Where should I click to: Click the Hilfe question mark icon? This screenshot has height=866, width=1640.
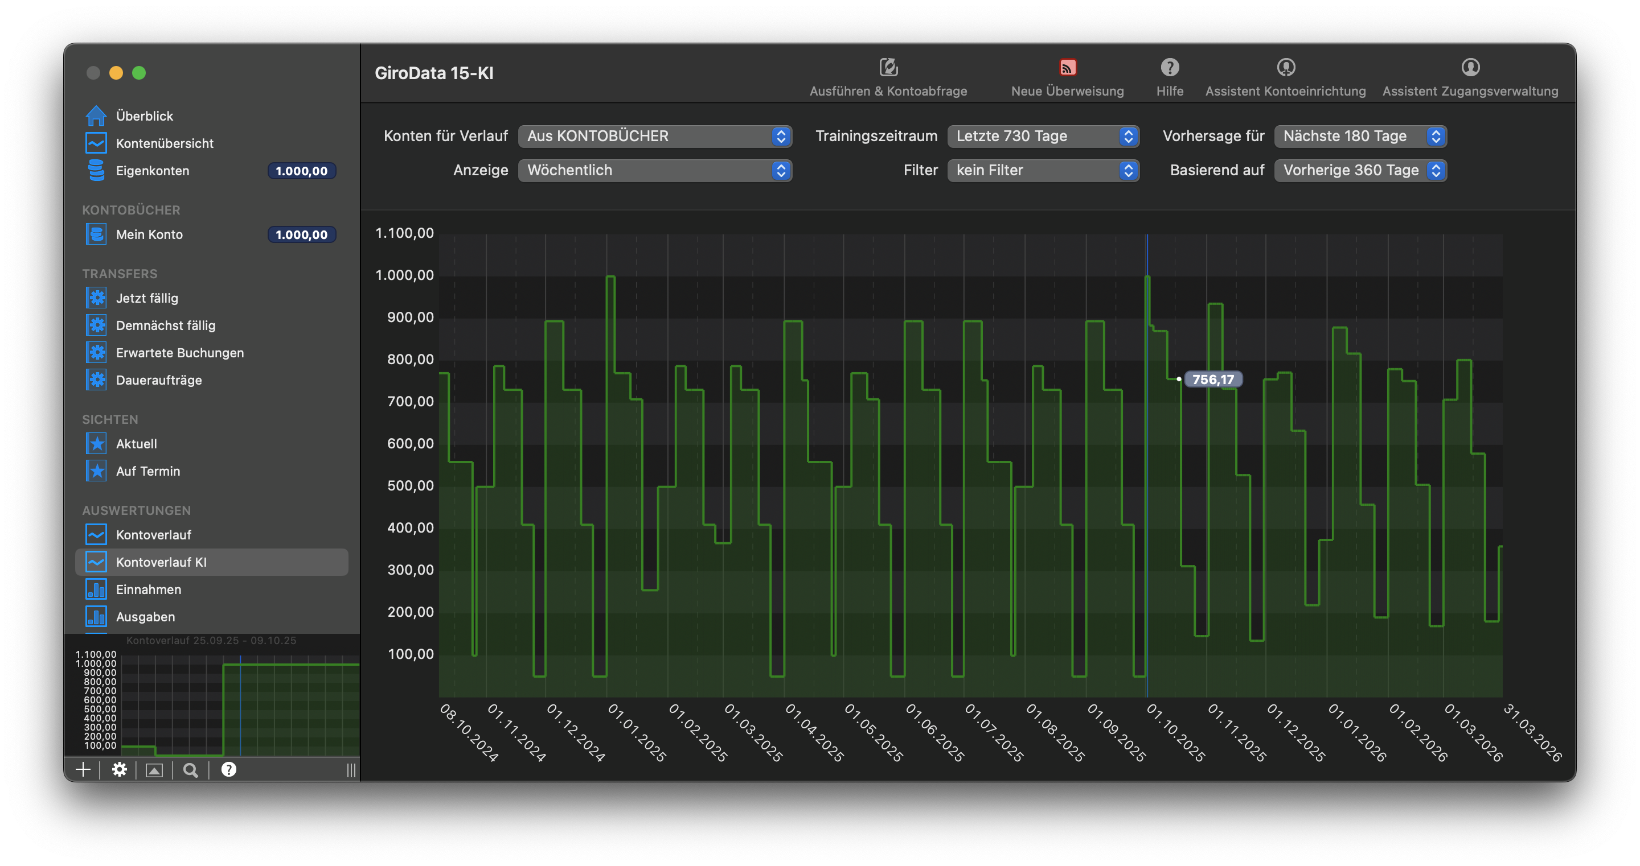tap(1170, 68)
